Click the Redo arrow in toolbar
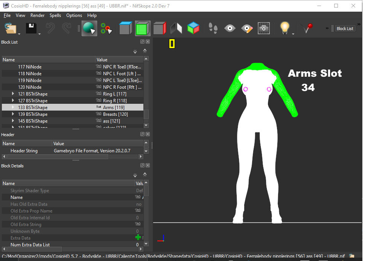Image resolution: width=391 pixels, height=261 pixels. [66, 28]
